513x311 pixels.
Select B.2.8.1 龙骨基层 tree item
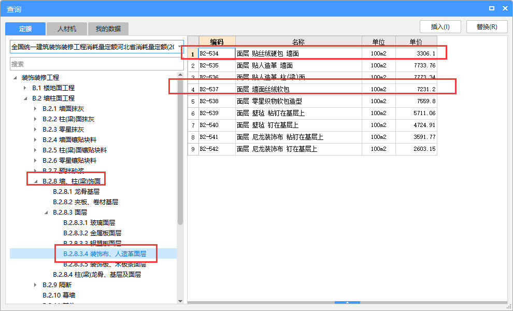pos(76,192)
